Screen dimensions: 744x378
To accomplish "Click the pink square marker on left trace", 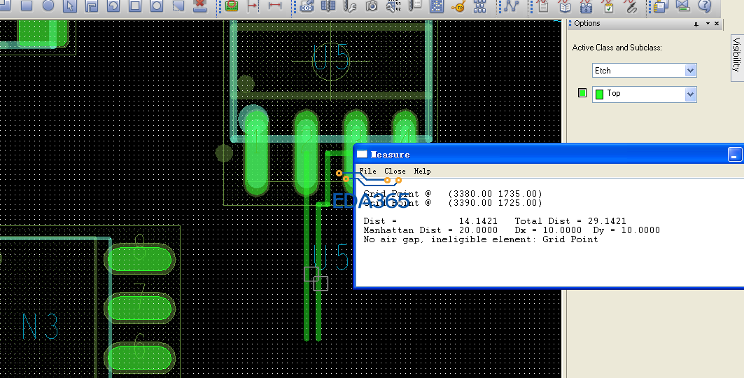I will pos(311,274).
